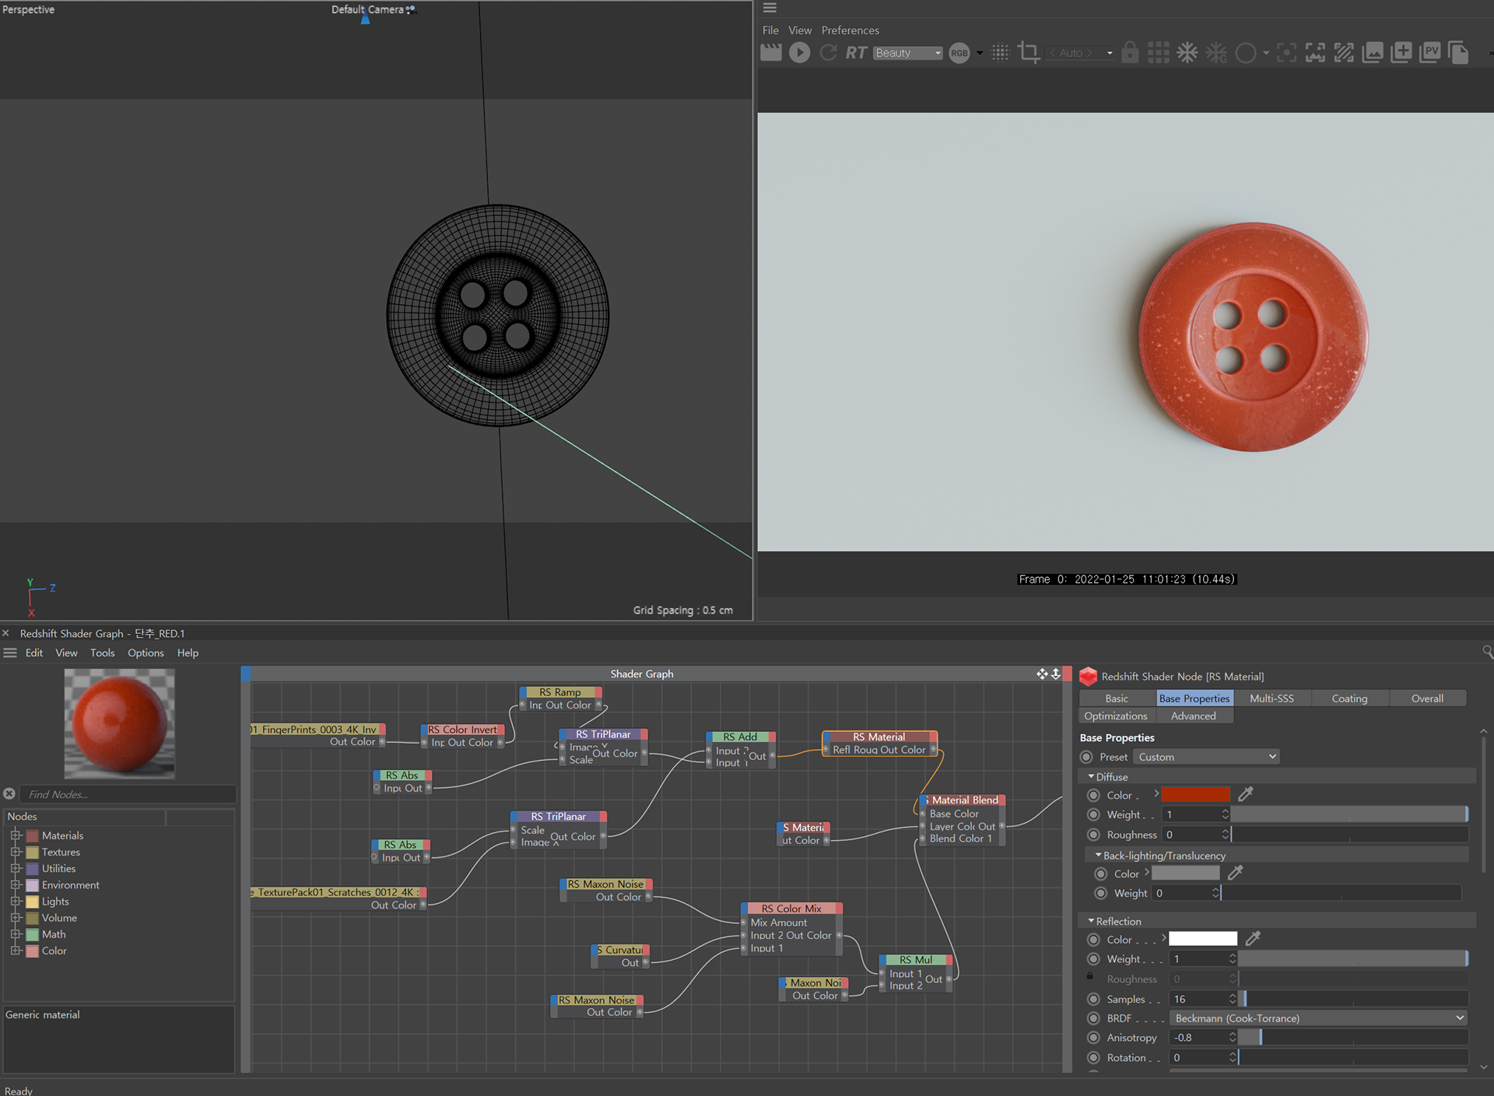Click the PV picture viewer icon
The width and height of the screenshot is (1494, 1096).
(1429, 53)
